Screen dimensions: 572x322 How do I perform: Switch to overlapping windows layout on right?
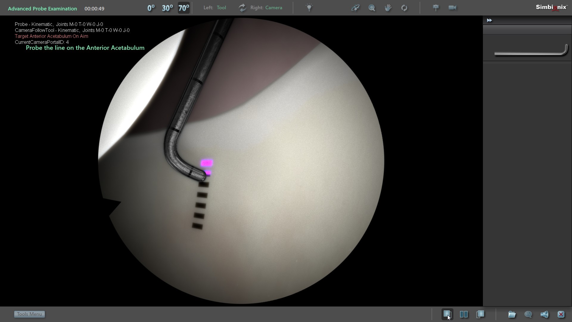click(x=480, y=314)
